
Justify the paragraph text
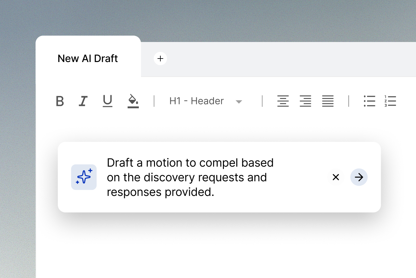328,101
